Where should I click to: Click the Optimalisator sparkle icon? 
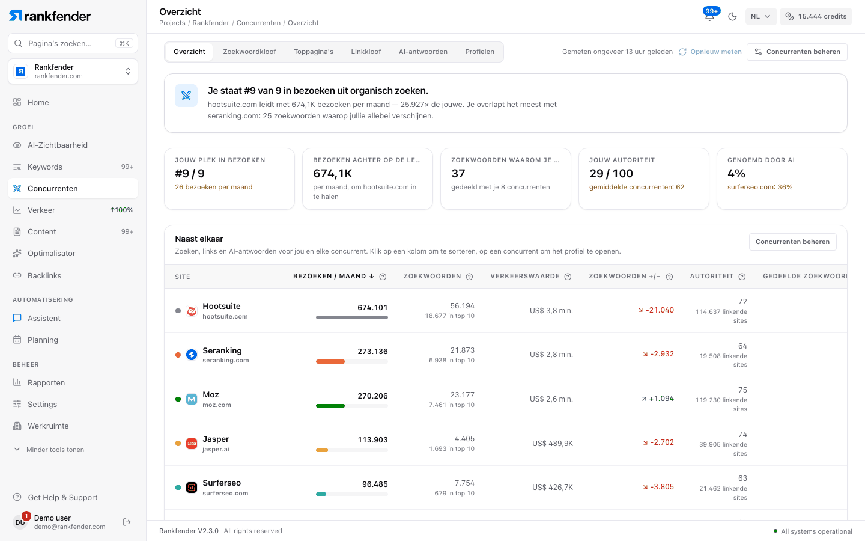point(17,253)
